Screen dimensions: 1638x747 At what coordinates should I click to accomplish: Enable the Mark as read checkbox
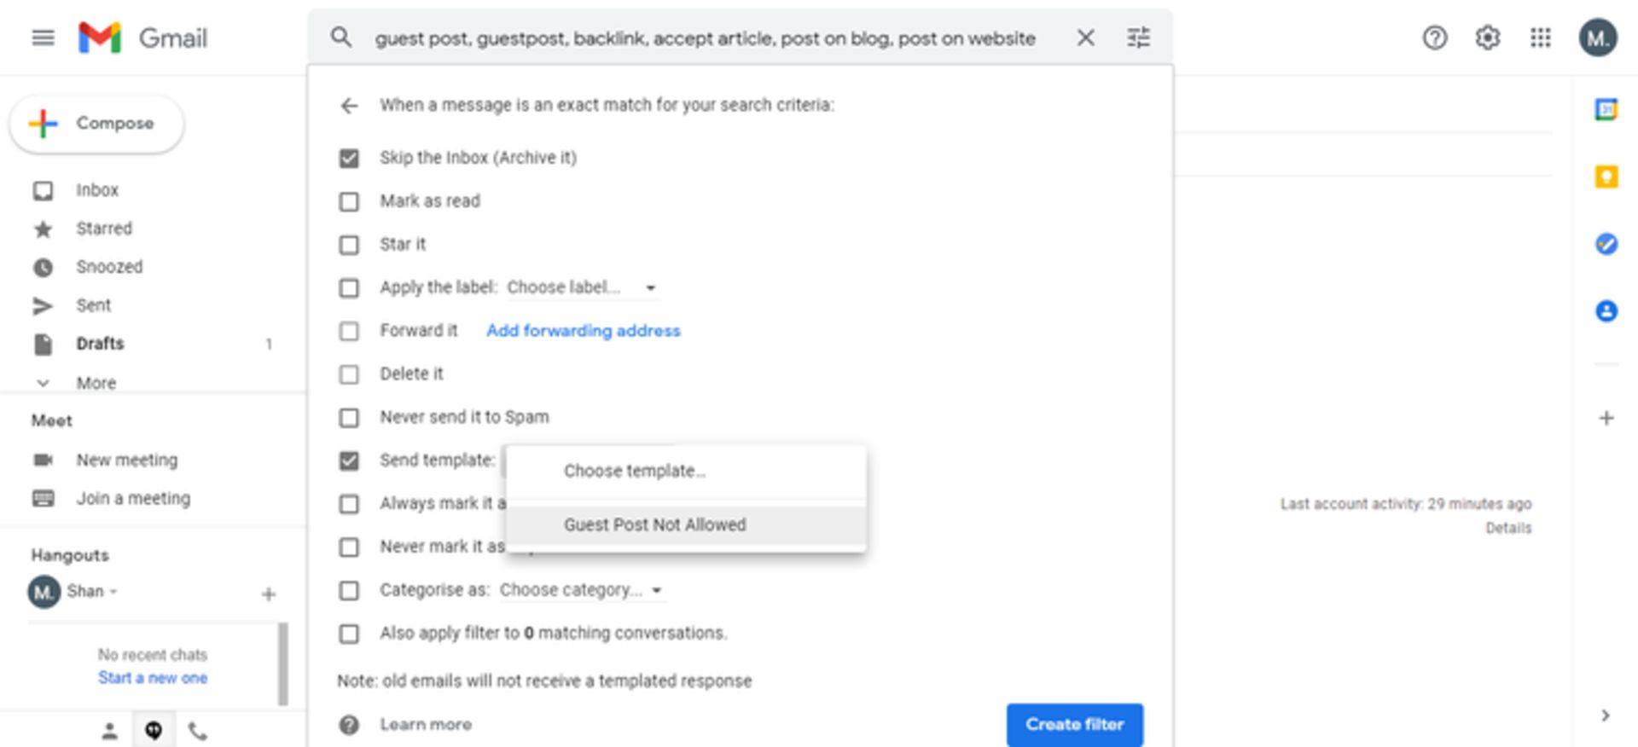coord(349,201)
